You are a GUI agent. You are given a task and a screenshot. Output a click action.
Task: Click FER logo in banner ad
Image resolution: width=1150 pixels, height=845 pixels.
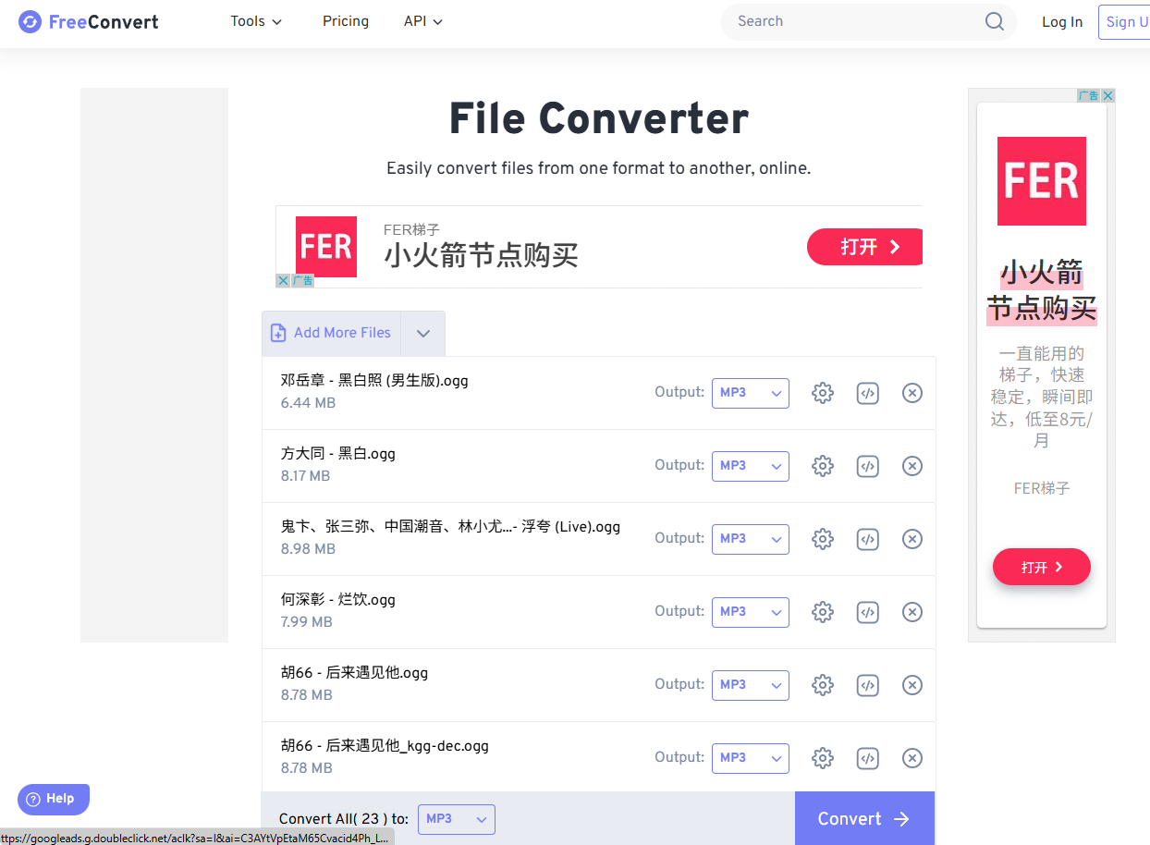click(x=326, y=247)
